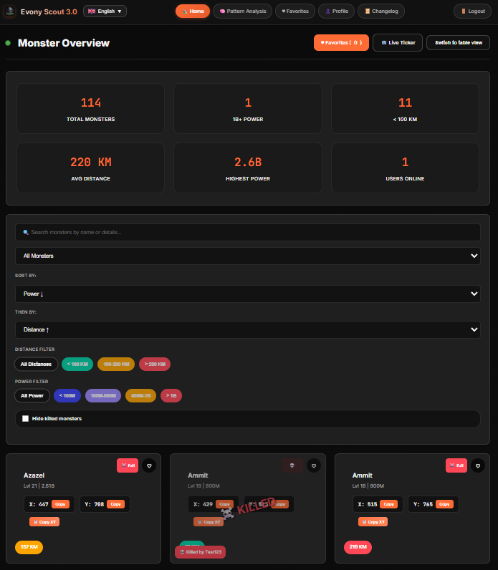Mark Ammit at X 515 as killed
Image resolution: width=498 pixels, height=570 pixels.
coord(456,465)
